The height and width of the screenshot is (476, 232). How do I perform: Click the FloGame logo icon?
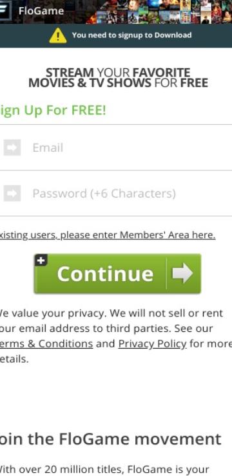point(5,11)
